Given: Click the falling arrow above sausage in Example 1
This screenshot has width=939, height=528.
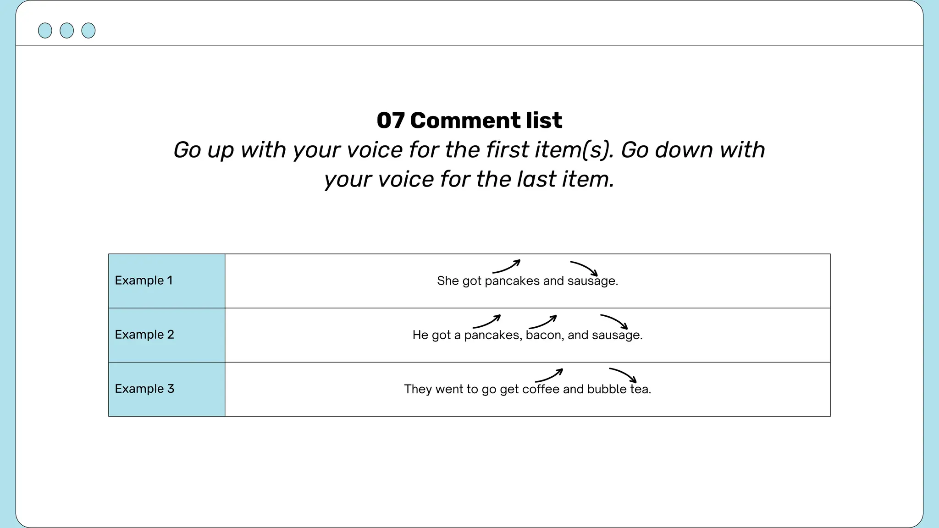Looking at the screenshot, I should click(584, 268).
